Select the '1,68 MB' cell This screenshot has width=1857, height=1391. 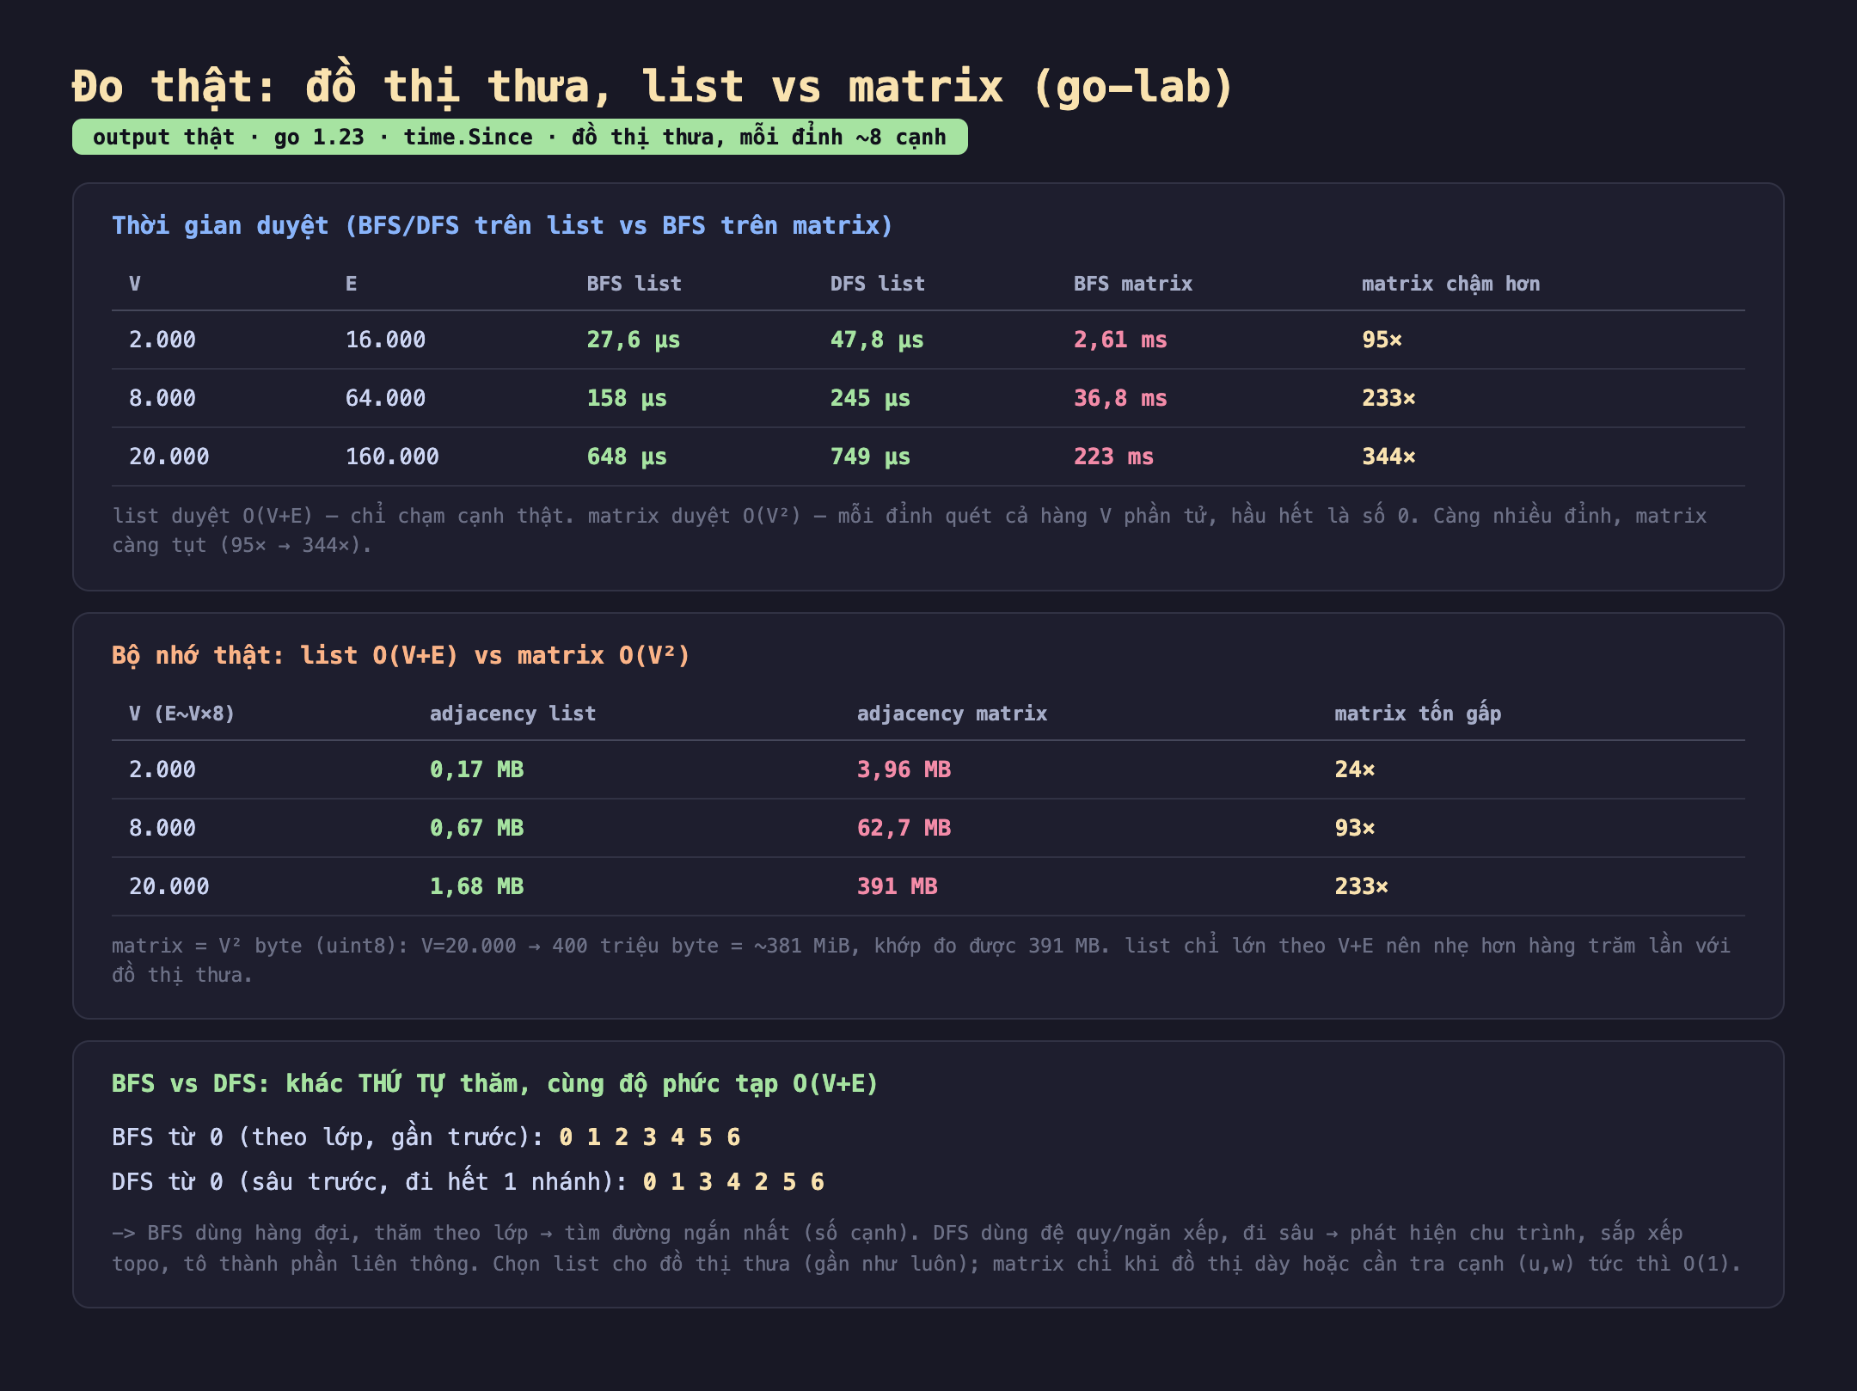tap(476, 886)
